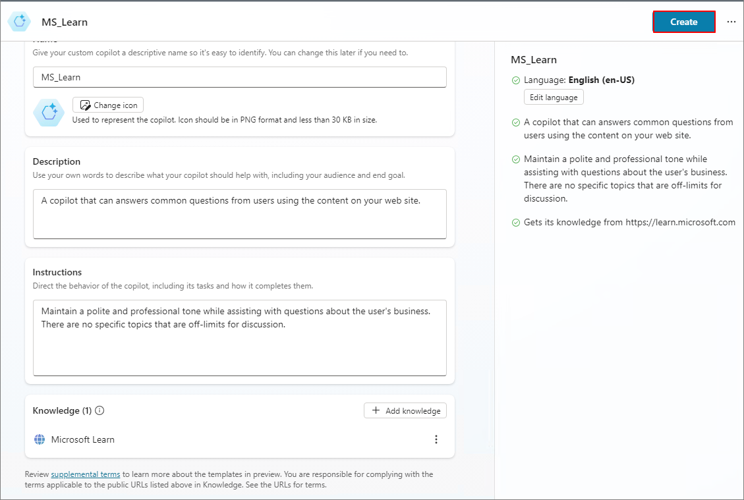
Task: Click into the Instructions text area
Action: pos(240,338)
